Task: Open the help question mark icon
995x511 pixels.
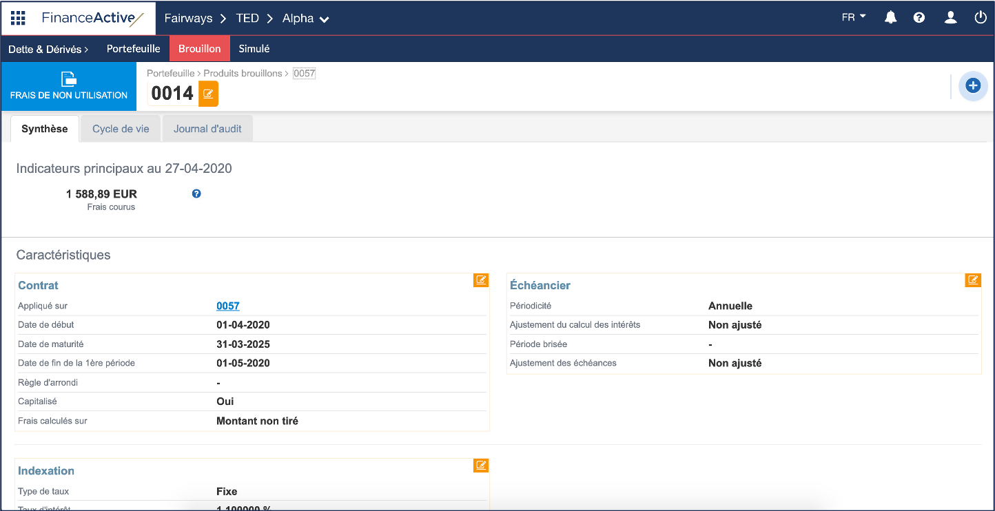Action: tap(919, 18)
